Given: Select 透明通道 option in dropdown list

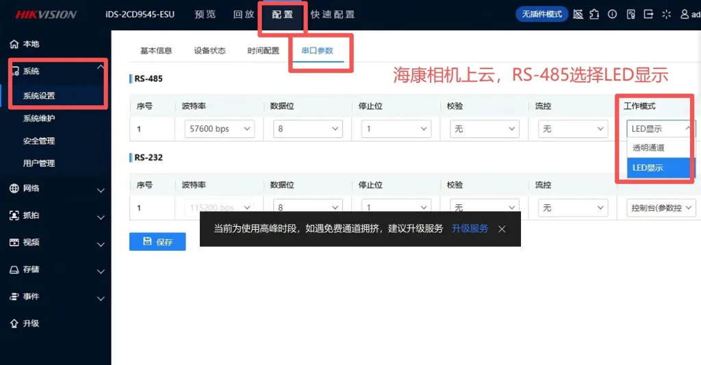Looking at the screenshot, I should (661, 148).
